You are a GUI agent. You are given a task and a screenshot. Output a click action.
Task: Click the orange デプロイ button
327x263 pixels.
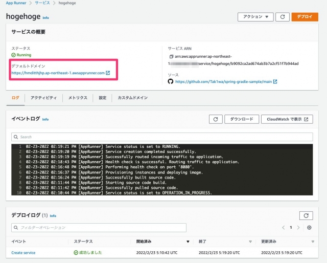point(305,17)
